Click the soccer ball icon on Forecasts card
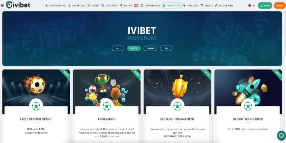 (107, 106)
